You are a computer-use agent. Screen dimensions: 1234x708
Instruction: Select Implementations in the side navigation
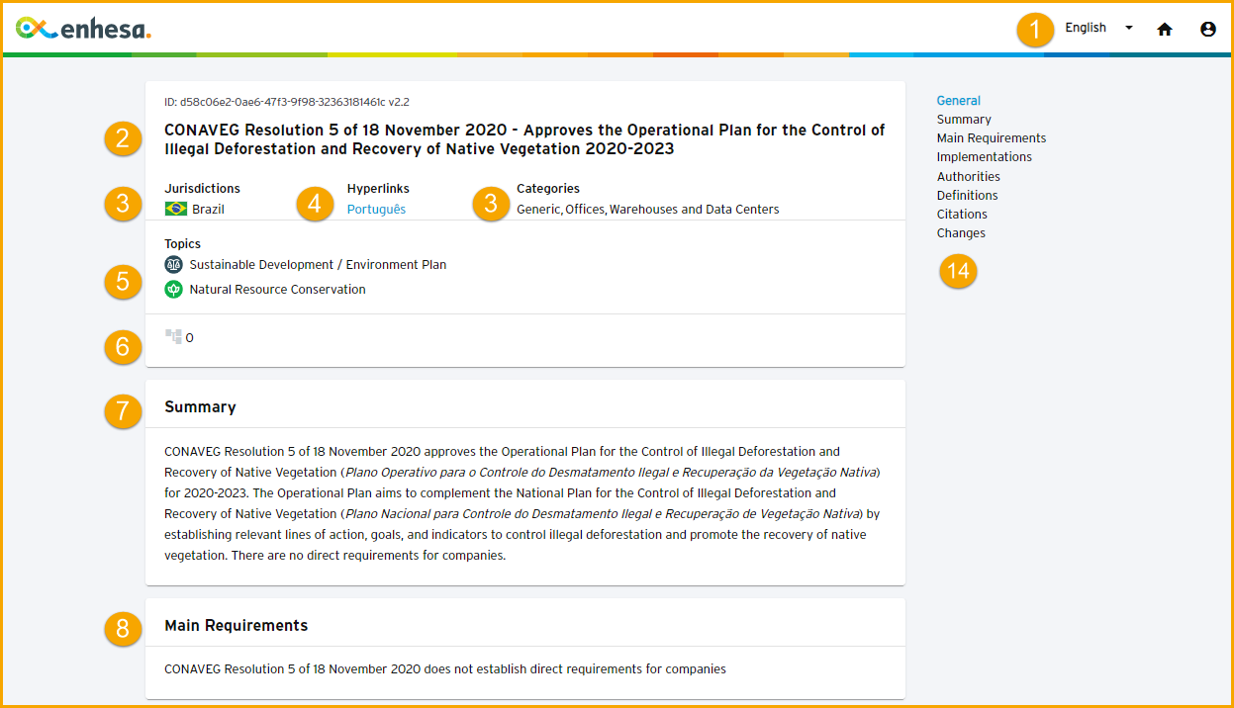[984, 157]
